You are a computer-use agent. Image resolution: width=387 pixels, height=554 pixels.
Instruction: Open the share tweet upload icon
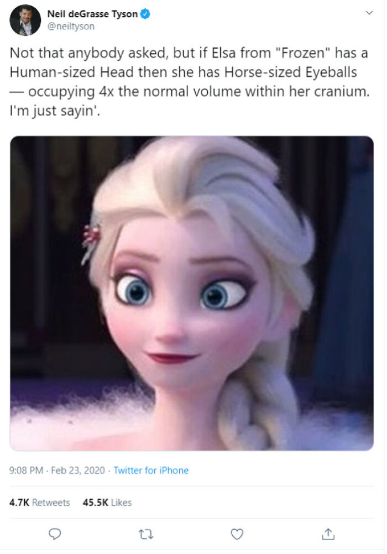pos(328,534)
